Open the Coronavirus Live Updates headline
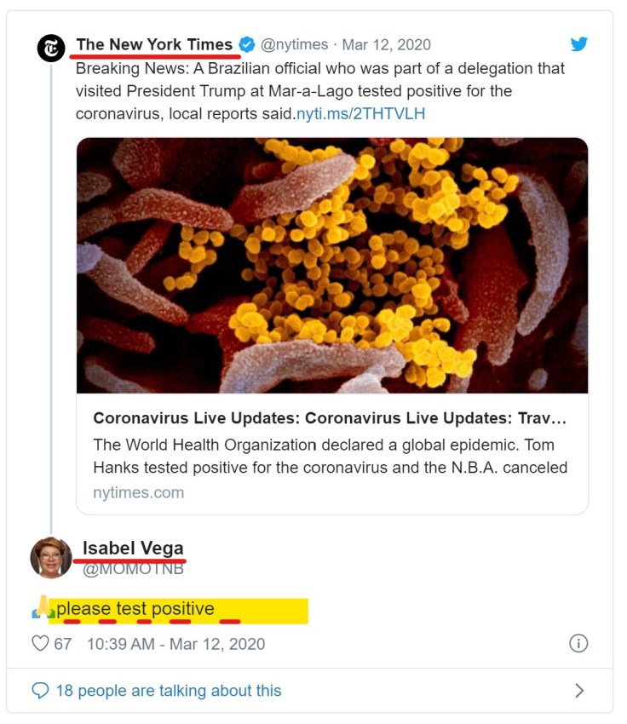 click(330, 418)
